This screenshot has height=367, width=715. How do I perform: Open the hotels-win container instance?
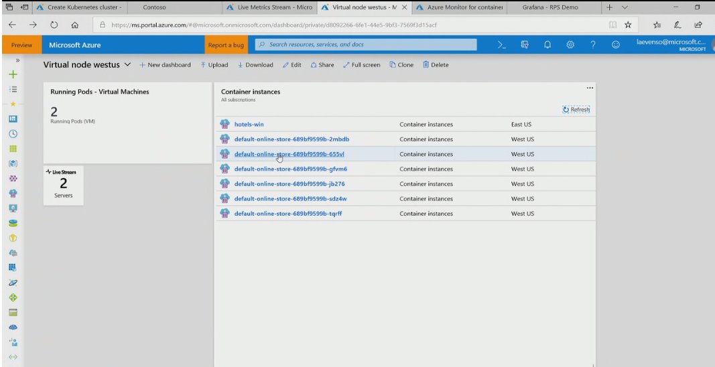pos(249,124)
